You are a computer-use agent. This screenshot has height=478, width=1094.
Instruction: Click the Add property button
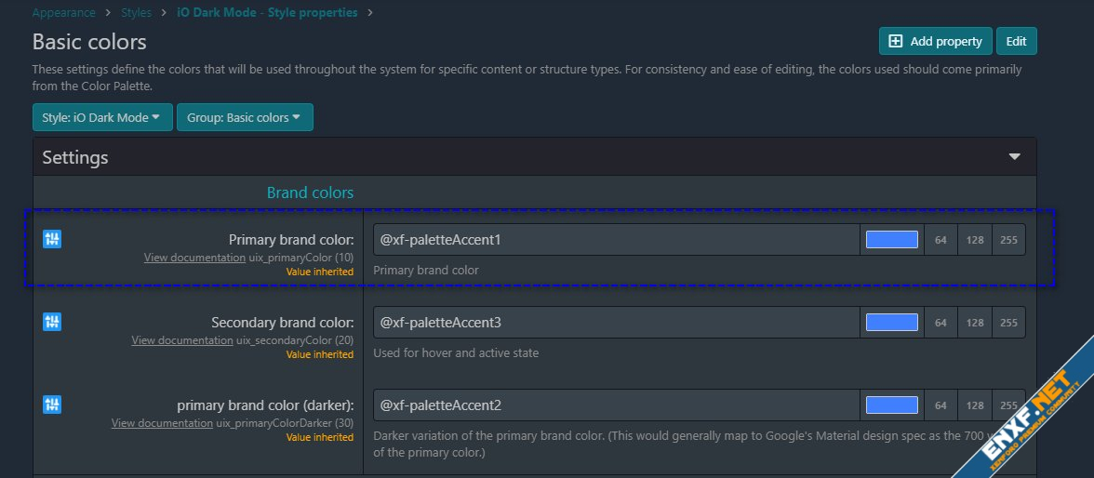click(x=935, y=41)
